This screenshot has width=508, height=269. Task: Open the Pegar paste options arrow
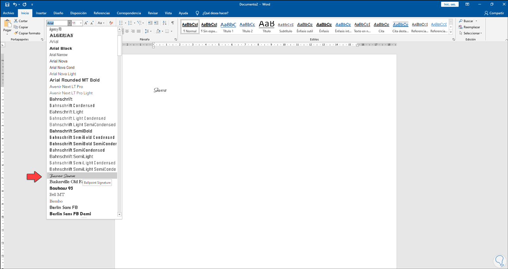point(7,34)
